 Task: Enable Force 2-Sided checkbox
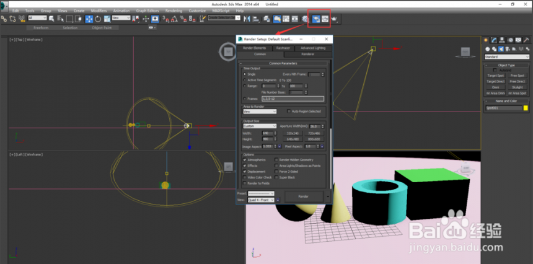[x=276, y=172]
